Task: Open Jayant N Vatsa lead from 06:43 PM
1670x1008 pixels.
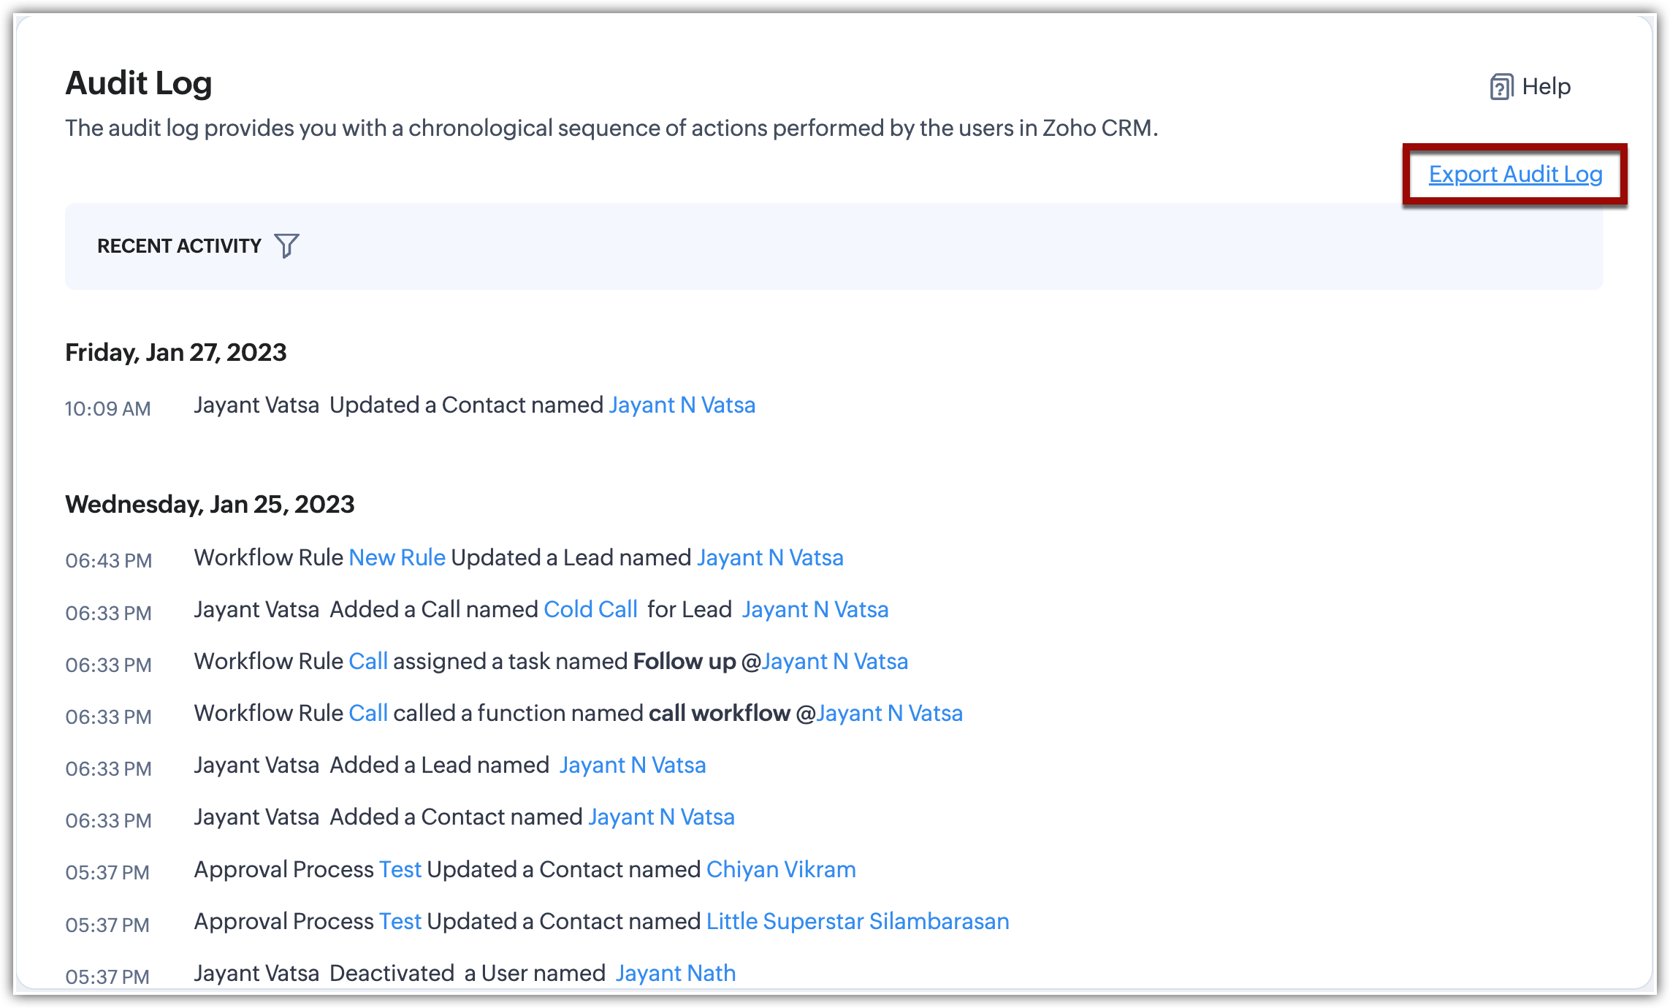Action: [x=770, y=557]
